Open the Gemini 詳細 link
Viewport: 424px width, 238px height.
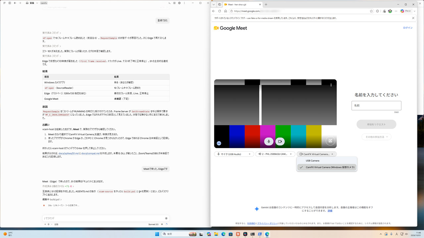click(x=330, y=211)
